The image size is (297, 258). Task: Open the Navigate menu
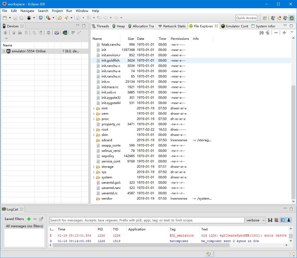coord(27,11)
